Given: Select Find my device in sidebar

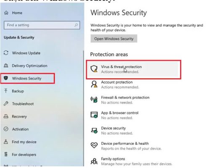Looking at the screenshot, I should pos(24,142).
